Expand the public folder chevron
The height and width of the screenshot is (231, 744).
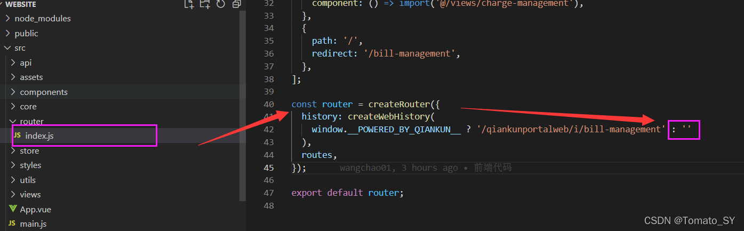click(x=7, y=33)
